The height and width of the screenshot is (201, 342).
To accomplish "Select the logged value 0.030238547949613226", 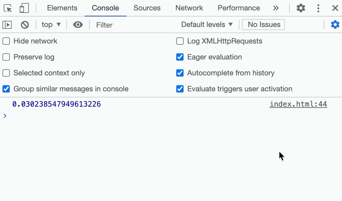I will (x=56, y=104).
